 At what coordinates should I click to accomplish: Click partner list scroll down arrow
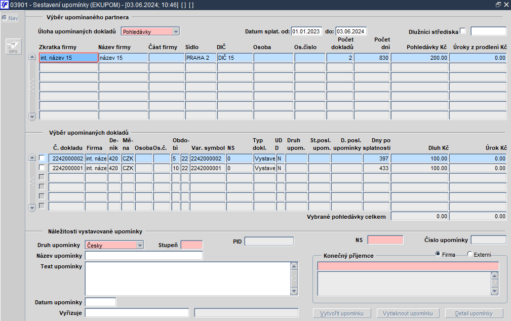pyautogui.click(x=32, y=116)
